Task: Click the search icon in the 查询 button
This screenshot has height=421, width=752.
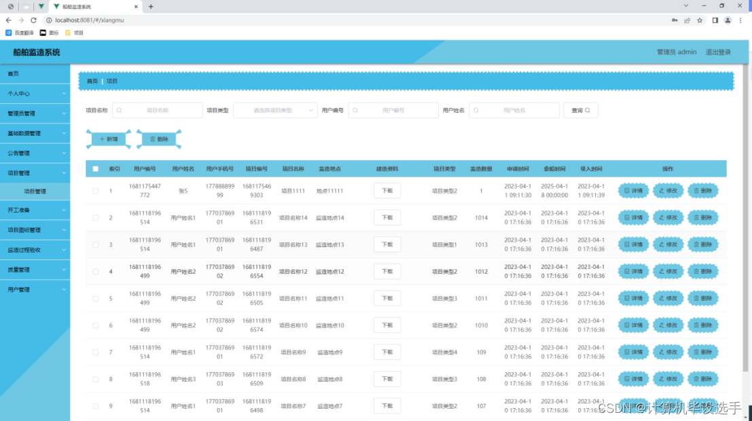Action: 588,110
